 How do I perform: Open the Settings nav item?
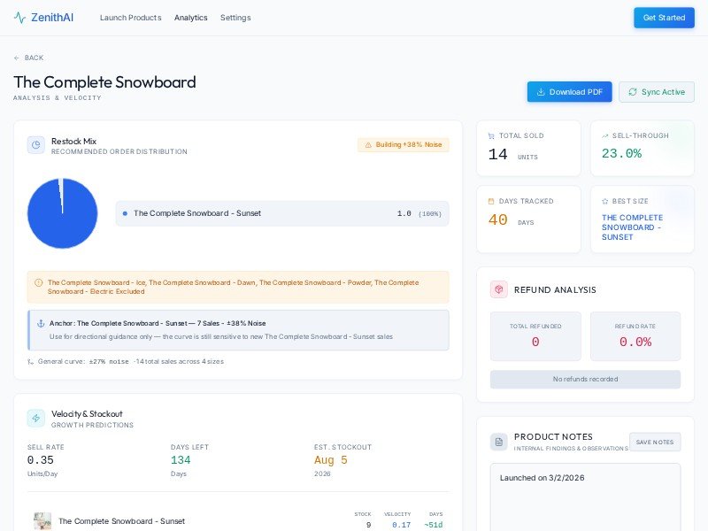(x=235, y=18)
